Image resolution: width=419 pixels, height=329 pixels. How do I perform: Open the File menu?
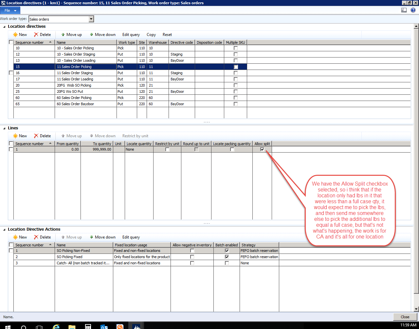coord(10,10)
